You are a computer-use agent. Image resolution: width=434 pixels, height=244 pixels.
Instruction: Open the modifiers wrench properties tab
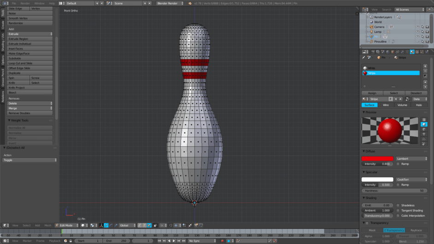point(402,52)
